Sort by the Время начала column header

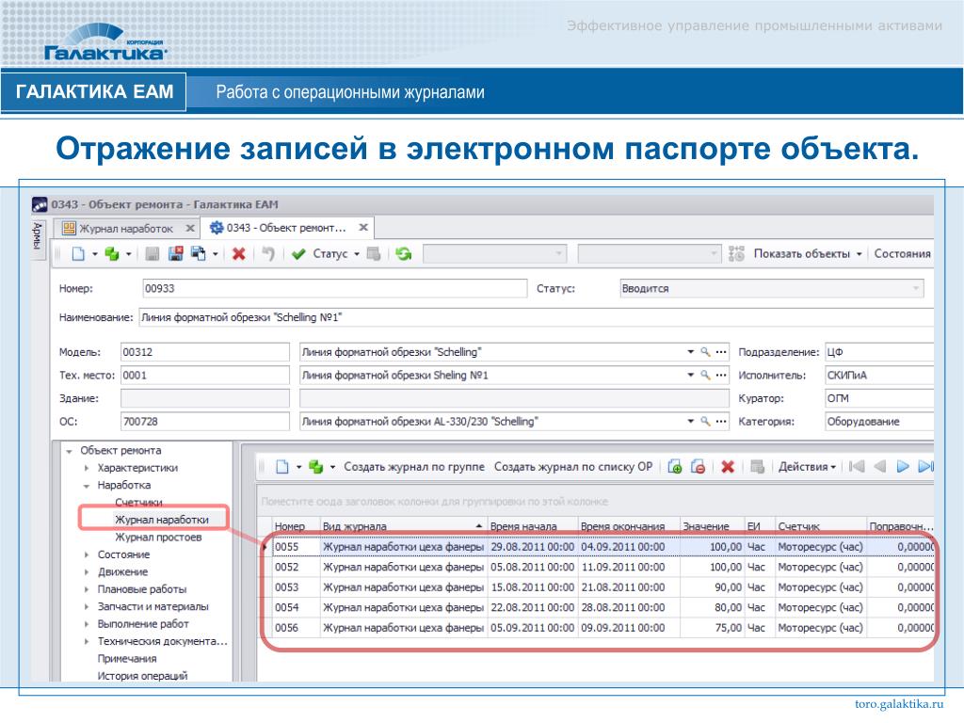pyautogui.click(x=532, y=527)
